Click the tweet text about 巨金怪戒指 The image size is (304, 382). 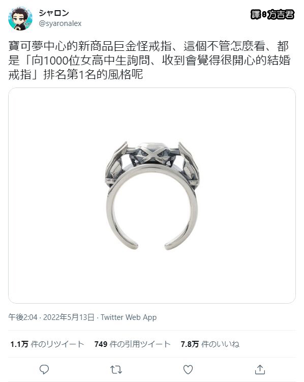click(149, 60)
